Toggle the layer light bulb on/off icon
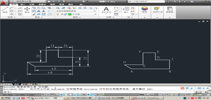Image resolution: width=211 pixels, height=100 pixels. 58,14
